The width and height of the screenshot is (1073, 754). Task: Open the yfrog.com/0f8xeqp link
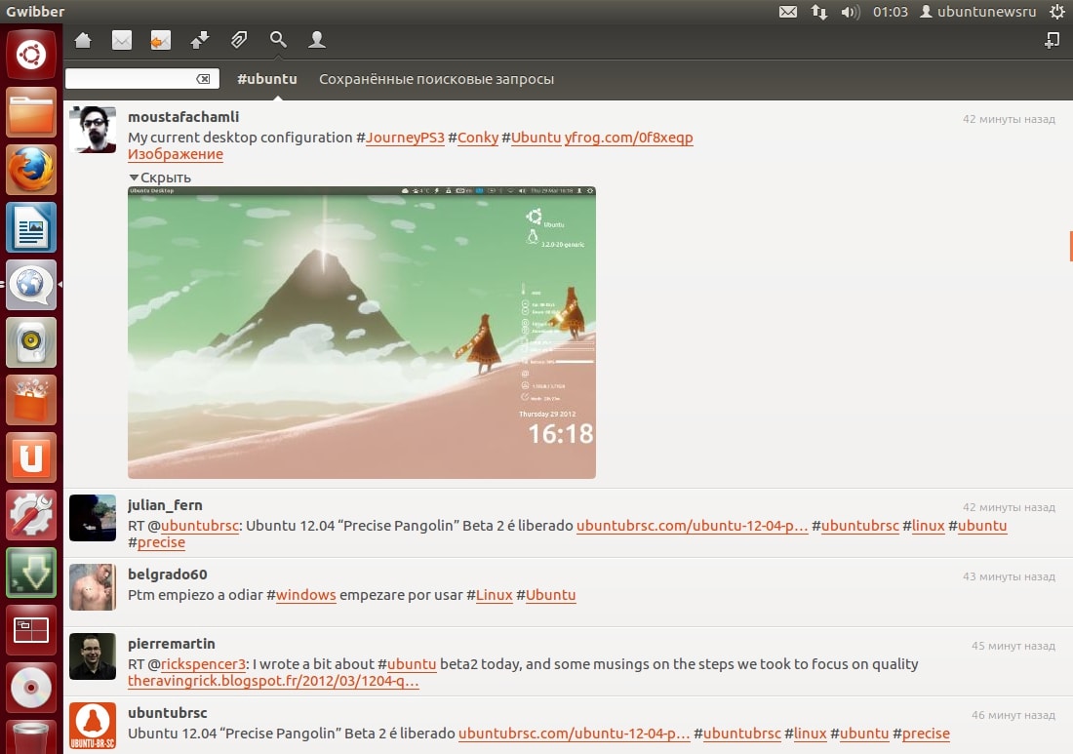click(x=629, y=138)
